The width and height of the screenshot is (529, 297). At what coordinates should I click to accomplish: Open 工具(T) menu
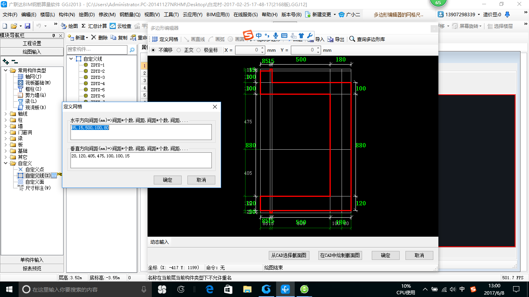(171, 15)
